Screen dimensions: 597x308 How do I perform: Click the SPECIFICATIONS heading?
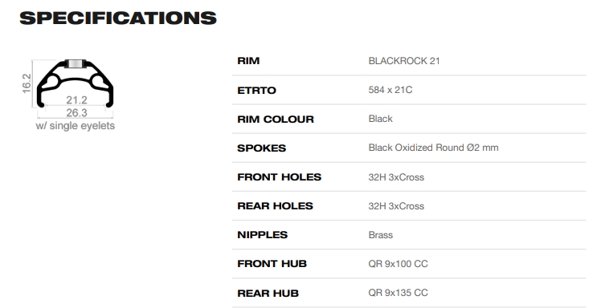coord(118,18)
